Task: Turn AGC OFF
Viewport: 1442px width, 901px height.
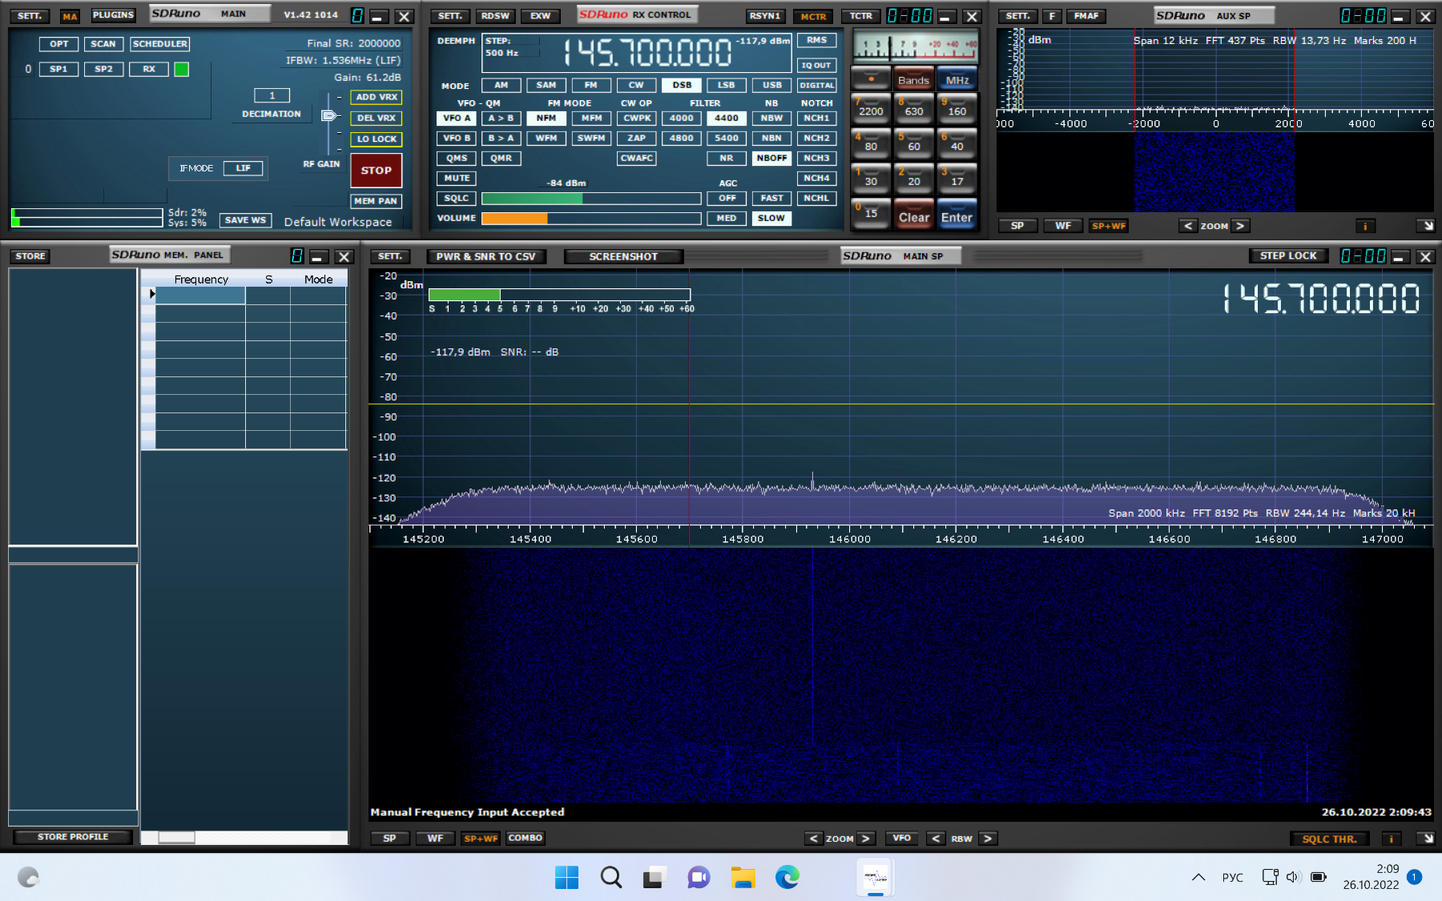Action: [727, 198]
